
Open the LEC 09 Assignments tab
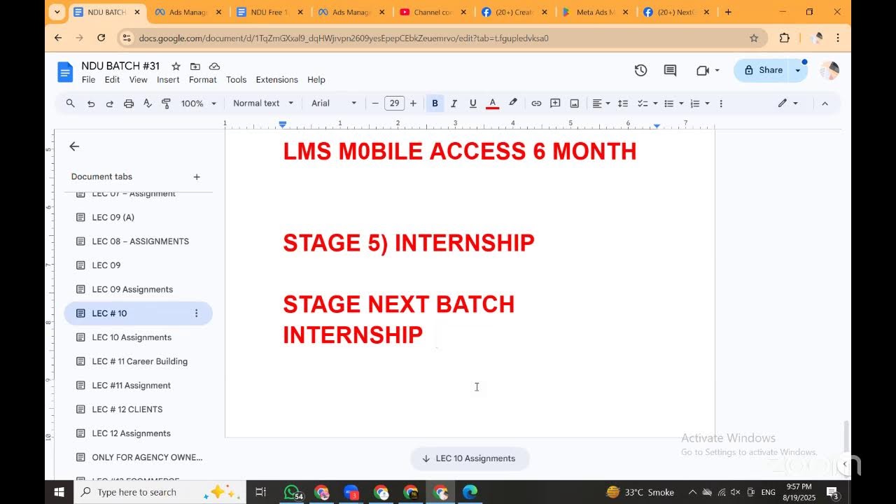click(139, 289)
